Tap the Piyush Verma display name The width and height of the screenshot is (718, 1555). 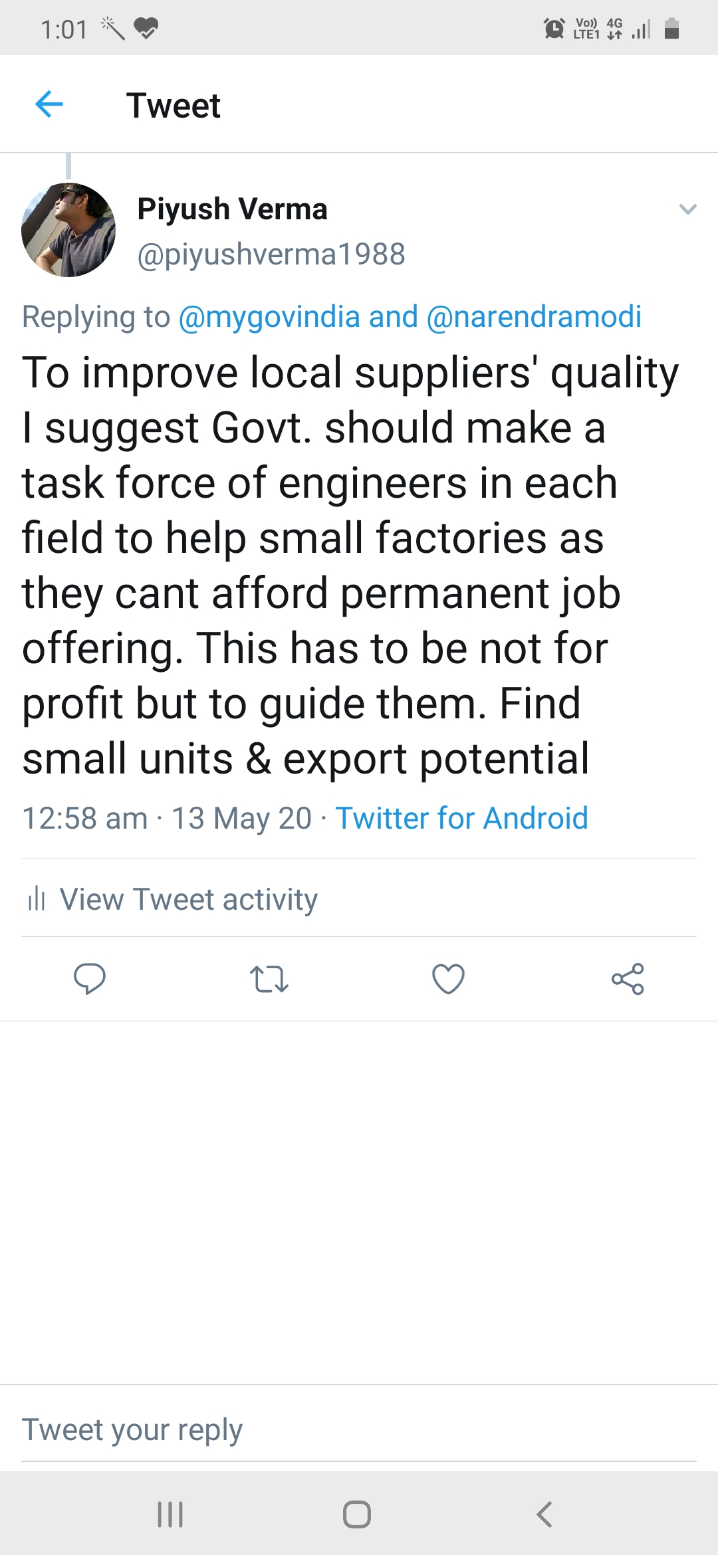tap(232, 209)
